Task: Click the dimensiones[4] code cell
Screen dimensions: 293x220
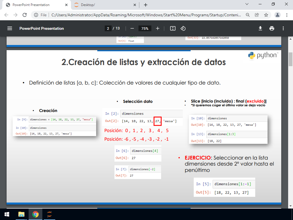Action: coord(146,151)
